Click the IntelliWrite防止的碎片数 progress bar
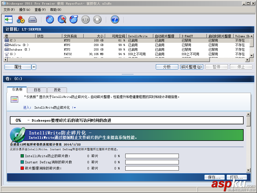This screenshot has height=193, width=257. (152, 156)
